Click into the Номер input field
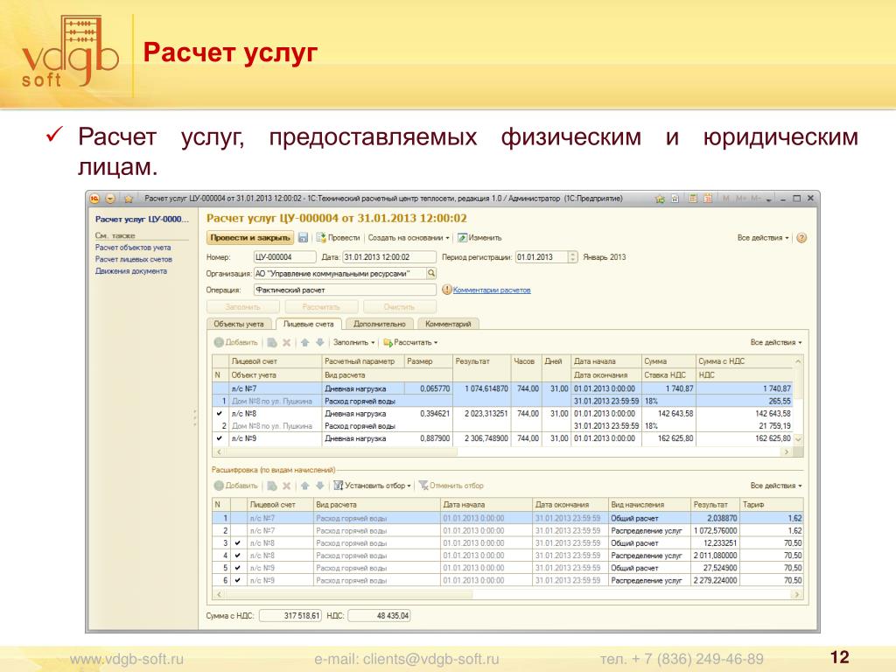Viewport: 896px width, 672px height. point(283,257)
